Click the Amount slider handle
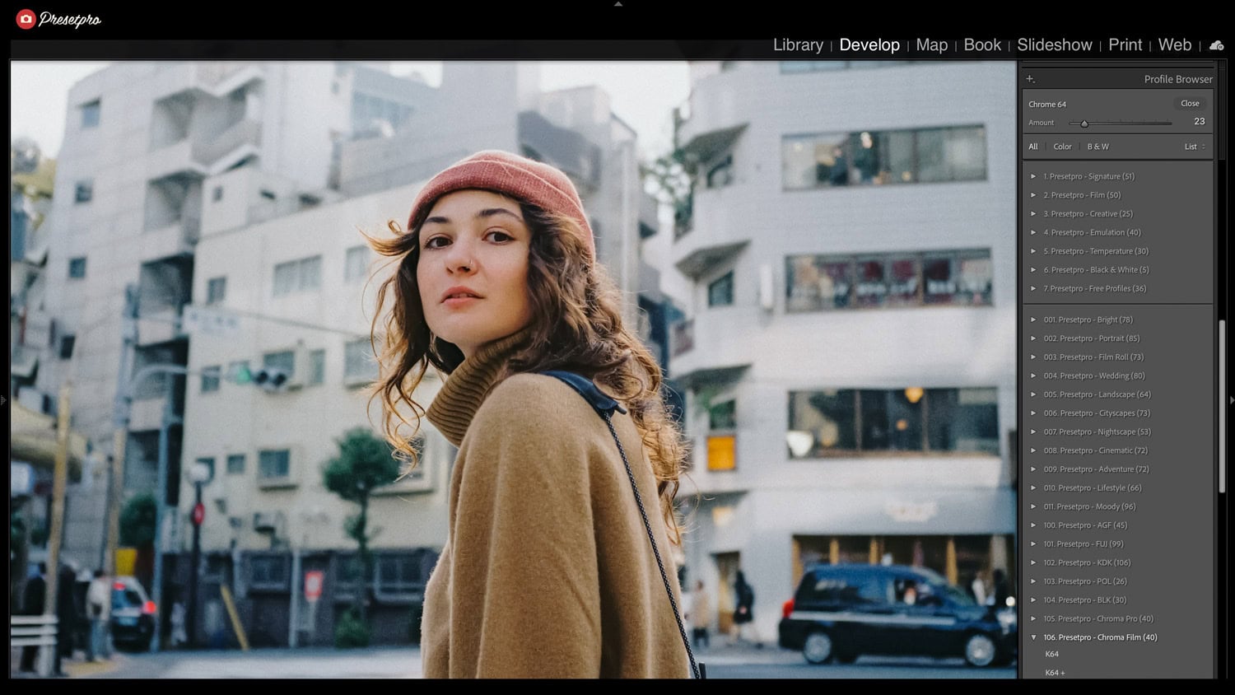Viewport: 1235px width, 695px height. click(1084, 124)
